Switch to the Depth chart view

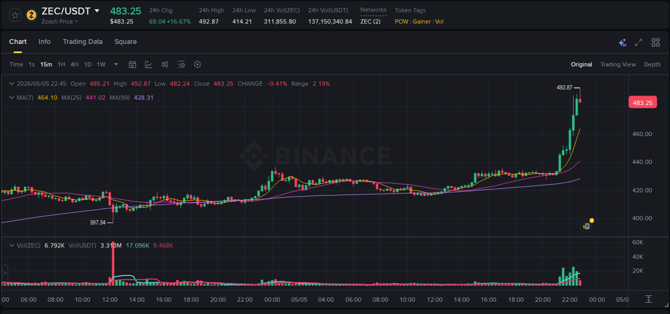coord(652,64)
